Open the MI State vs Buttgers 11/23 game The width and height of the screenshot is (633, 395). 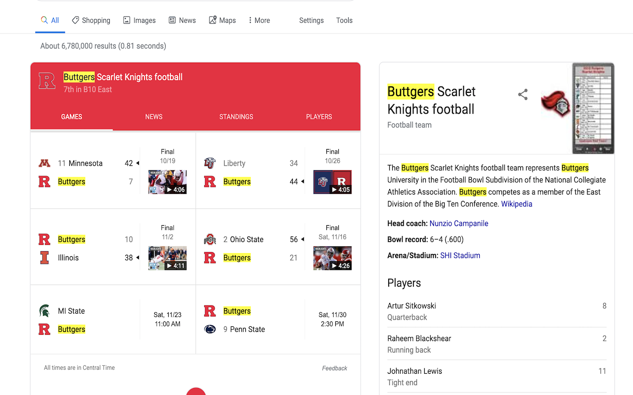tap(113, 320)
